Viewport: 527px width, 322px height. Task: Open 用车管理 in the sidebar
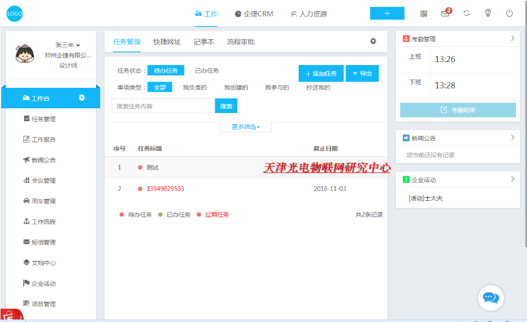[40, 201]
